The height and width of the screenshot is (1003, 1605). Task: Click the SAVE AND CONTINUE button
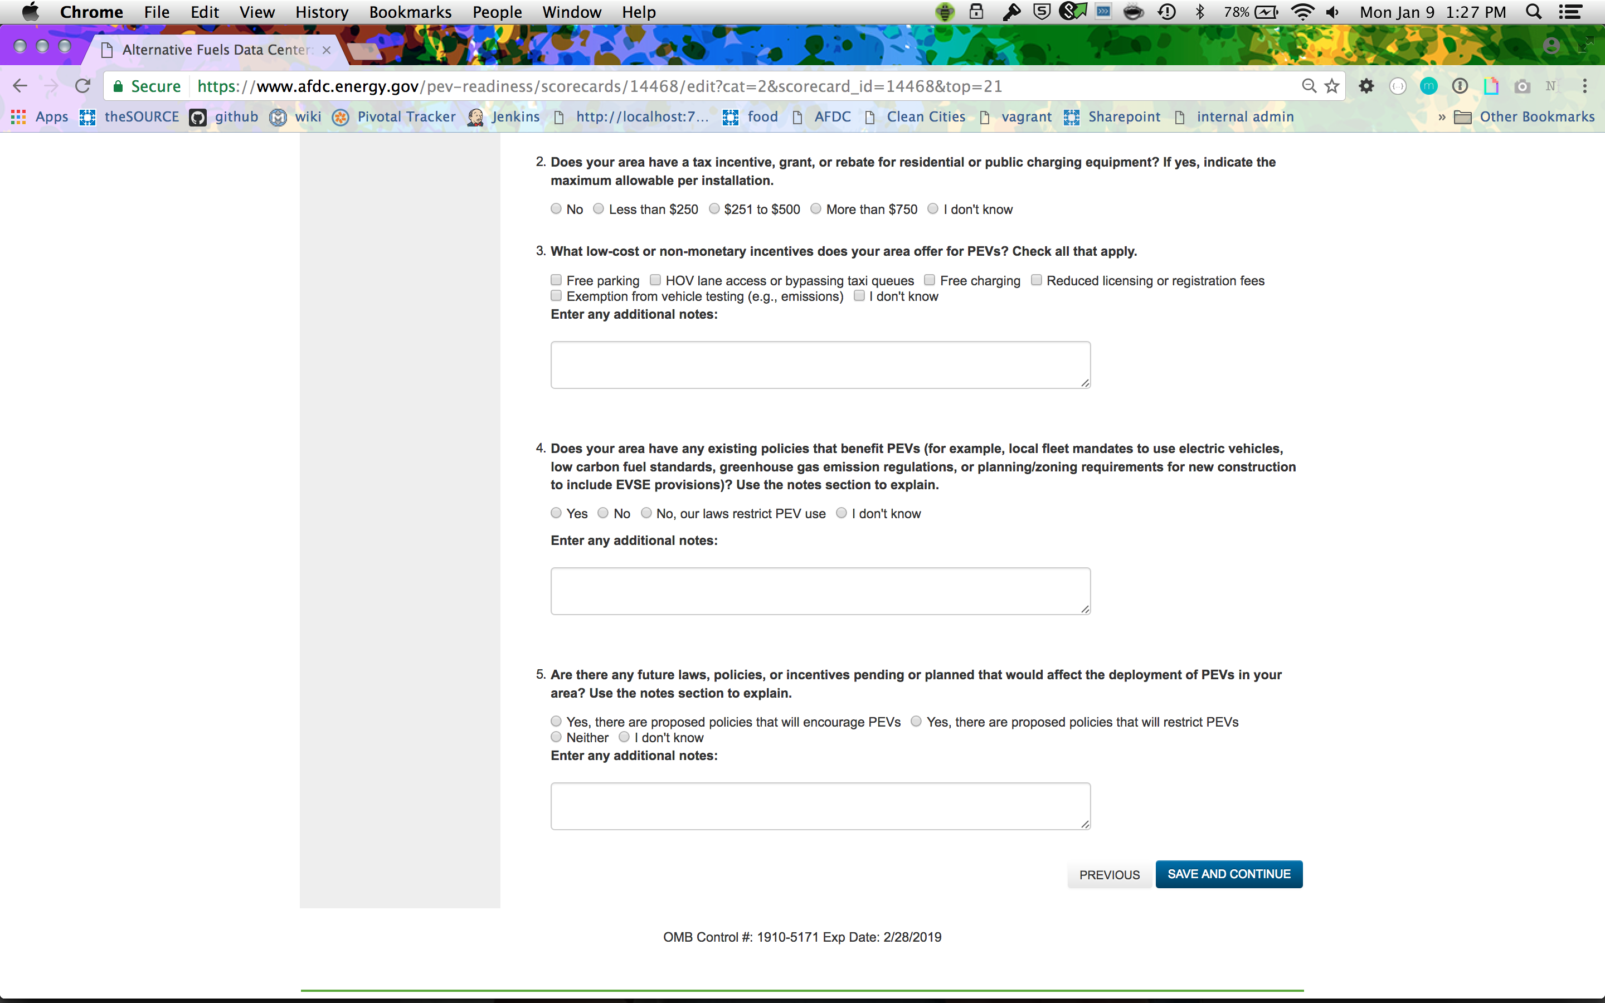(x=1228, y=874)
